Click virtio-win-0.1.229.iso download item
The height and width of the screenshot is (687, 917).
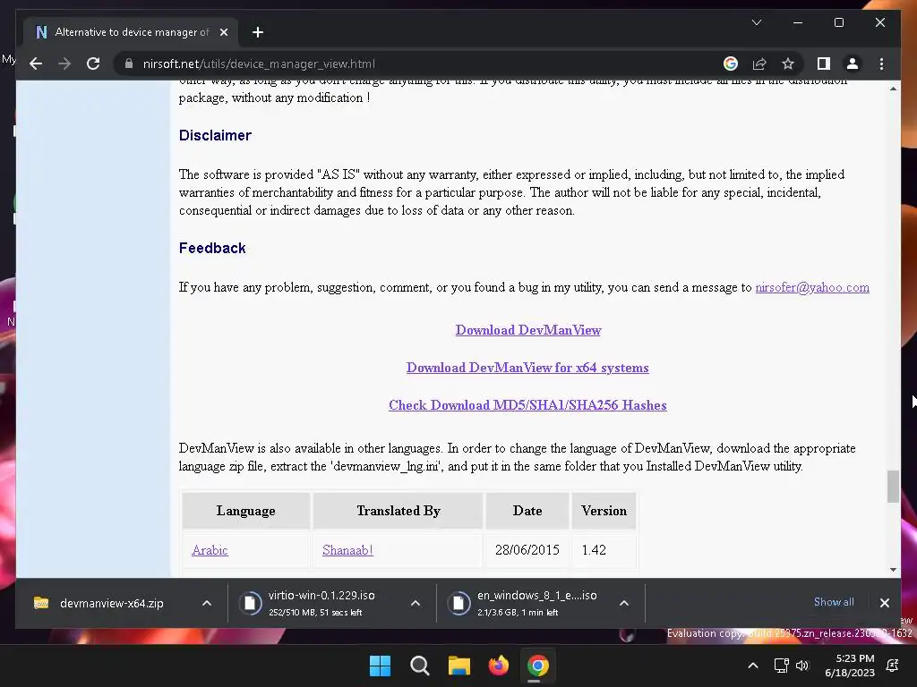point(321,603)
